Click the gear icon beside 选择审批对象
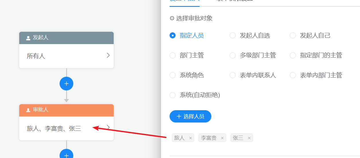 (172, 18)
